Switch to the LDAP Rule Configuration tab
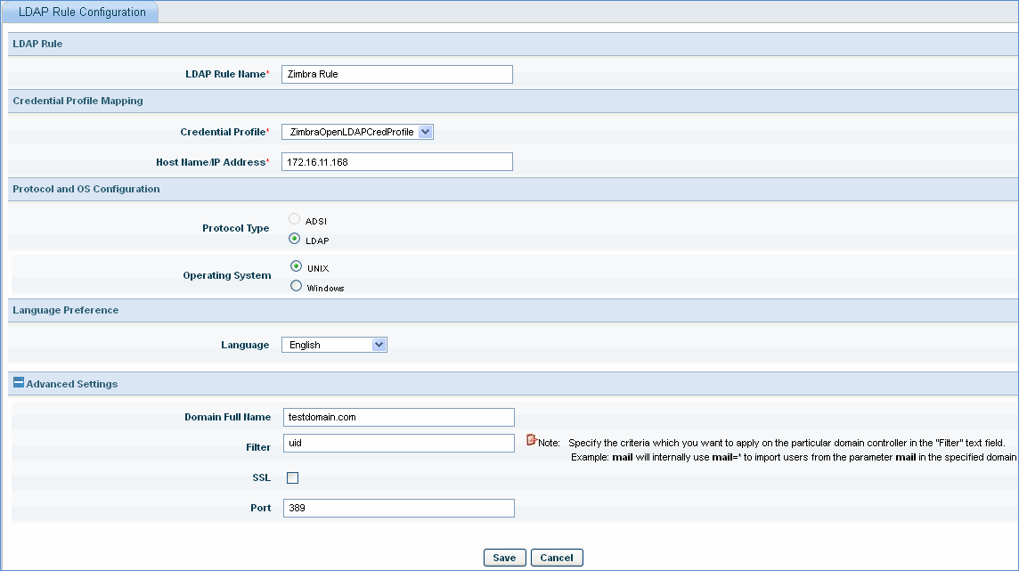 tap(81, 12)
